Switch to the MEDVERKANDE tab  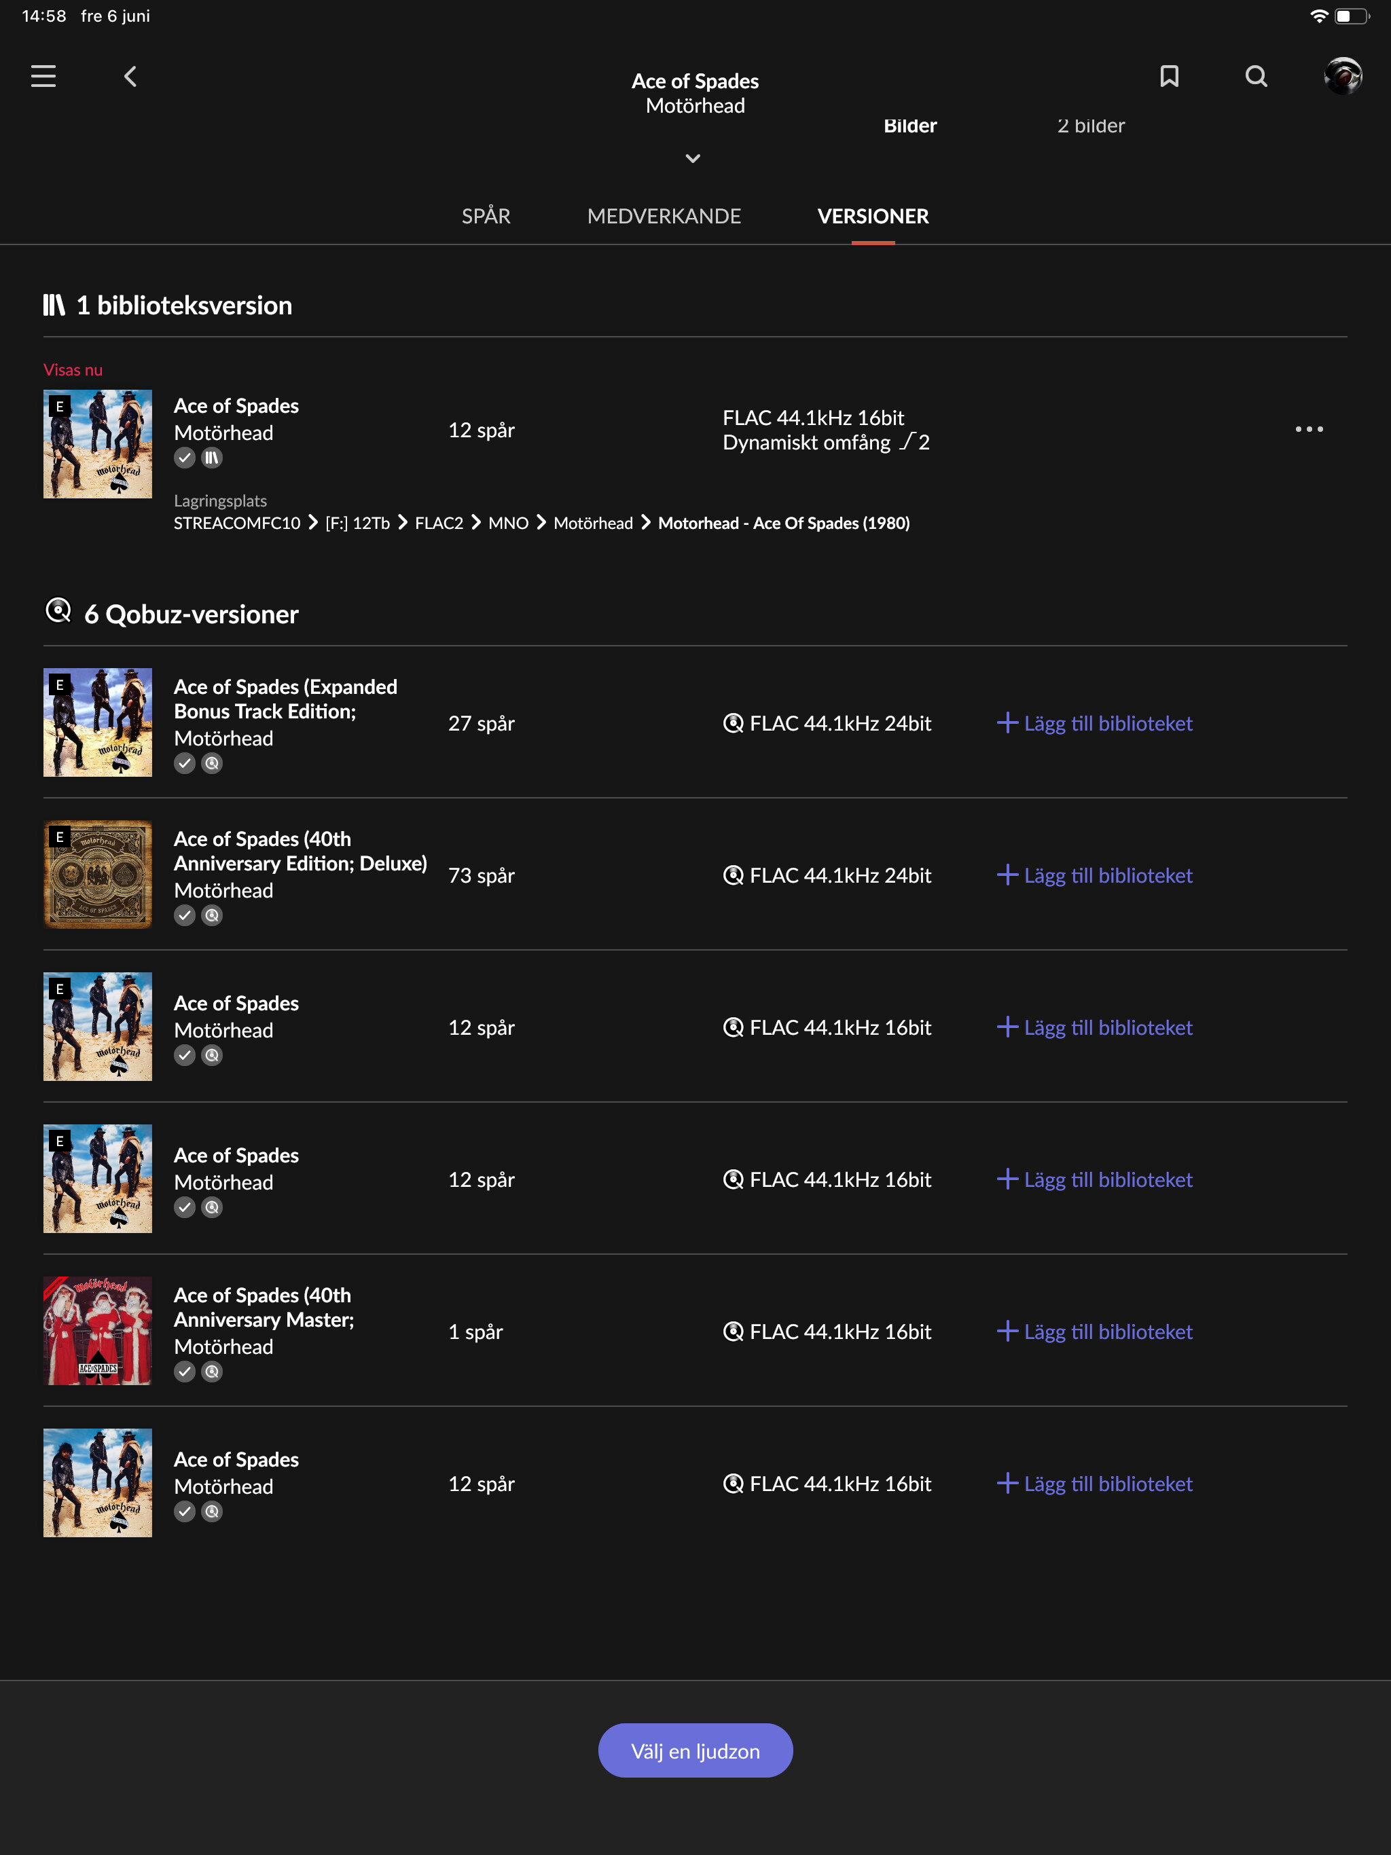[x=664, y=217]
